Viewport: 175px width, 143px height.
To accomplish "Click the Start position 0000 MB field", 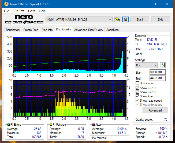I will tap(157, 72).
